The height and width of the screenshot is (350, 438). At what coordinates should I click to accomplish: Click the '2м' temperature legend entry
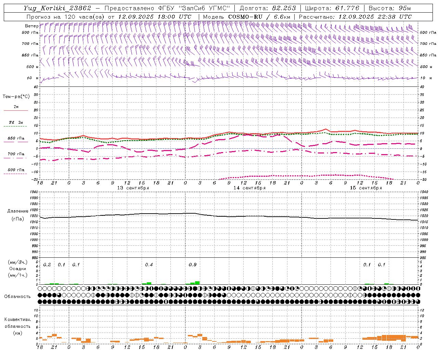pyautogui.click(x=16, y=107)
